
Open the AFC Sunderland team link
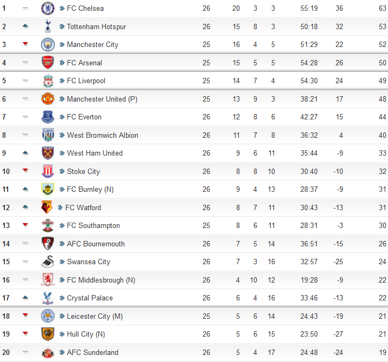pos(92,352)
